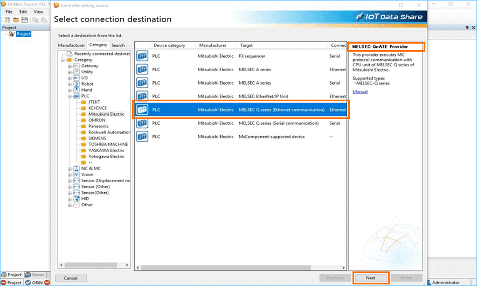Click the Project node icon in project tree
Image resolution: width=477 pixels, height=286 pixels.
tap(12, 34)
